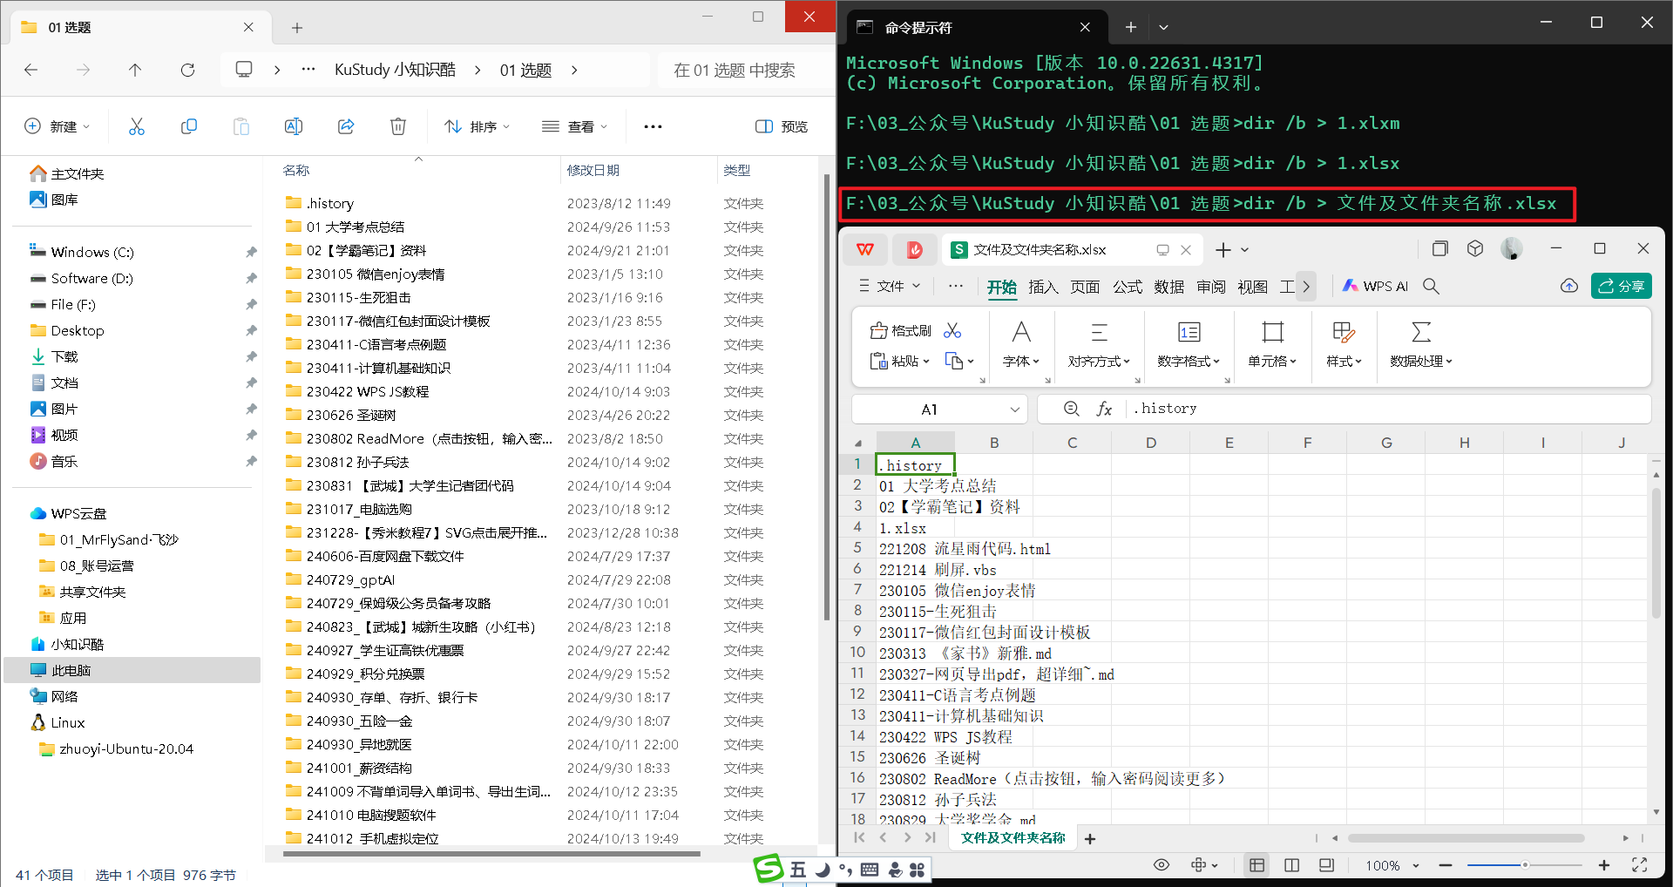Image resolution: width=1673 pixels, height=887 pixels.
Task: Toggle the moon half-width mode on IME bar
Action: tap(822, 870)
